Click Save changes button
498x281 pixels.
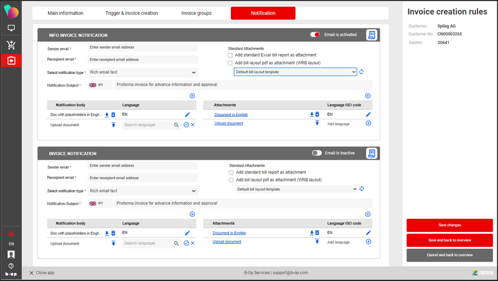click(x=449, y=225)
